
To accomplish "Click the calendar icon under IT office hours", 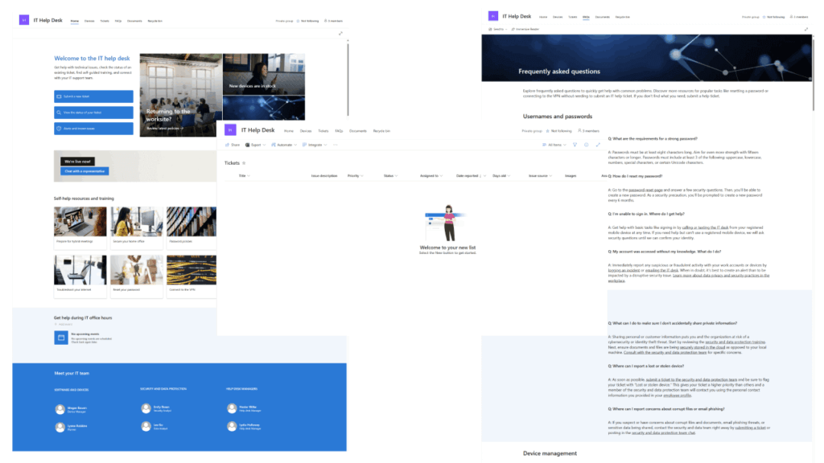I will pyautogui.click(x=61, y=338).
